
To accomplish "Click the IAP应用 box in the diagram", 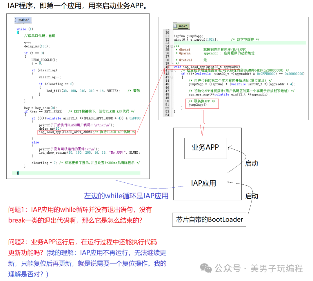I will coord(205,183).
